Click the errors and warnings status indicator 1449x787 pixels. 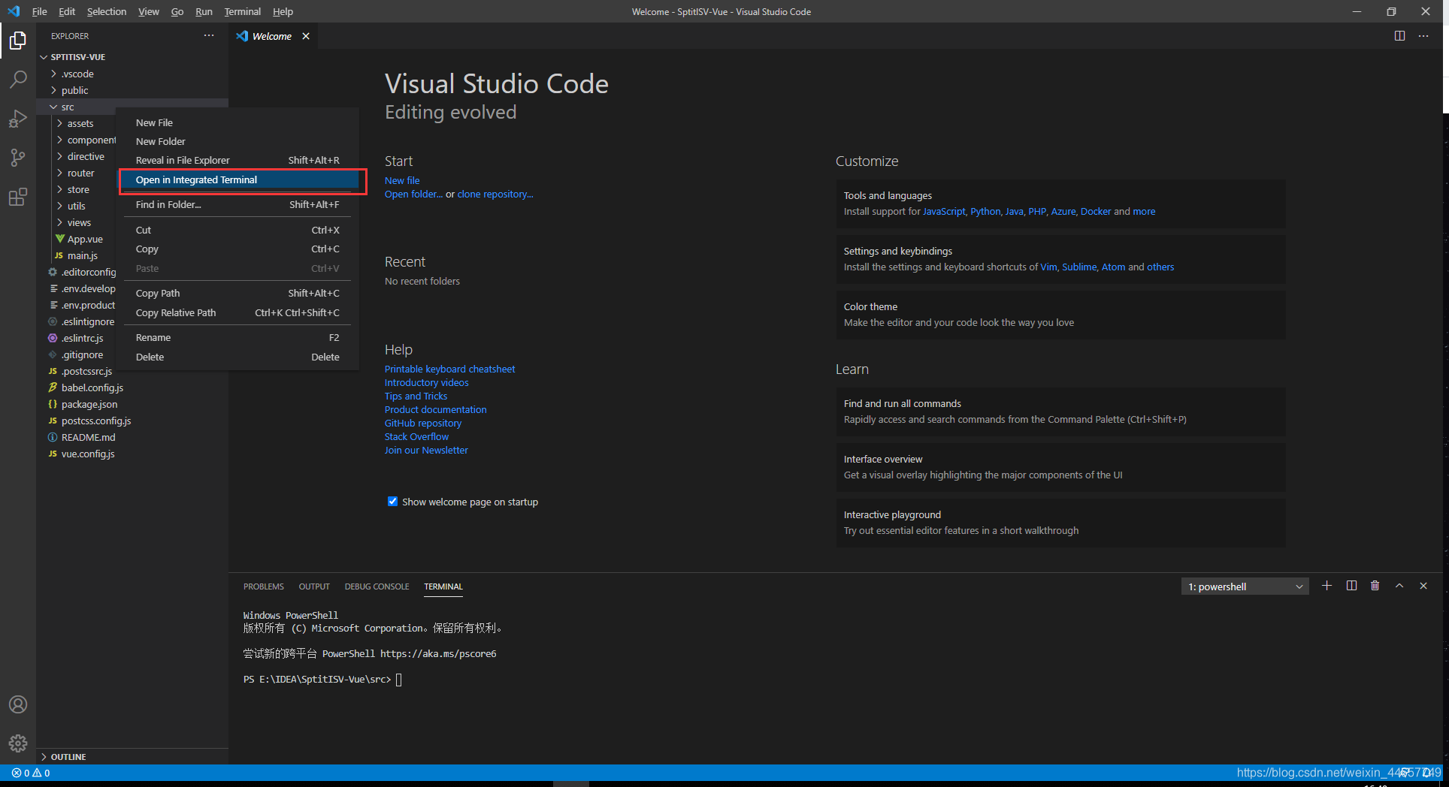click(31, 773)
